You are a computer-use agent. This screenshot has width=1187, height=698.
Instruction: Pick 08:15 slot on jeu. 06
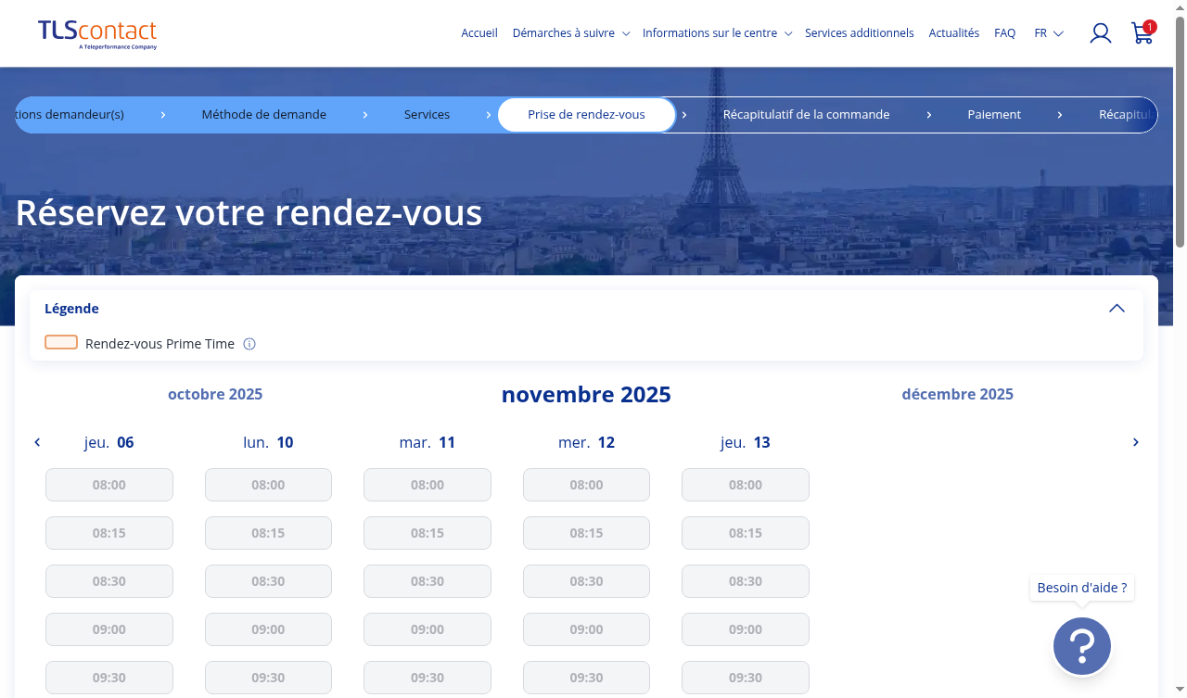(109, 533)
